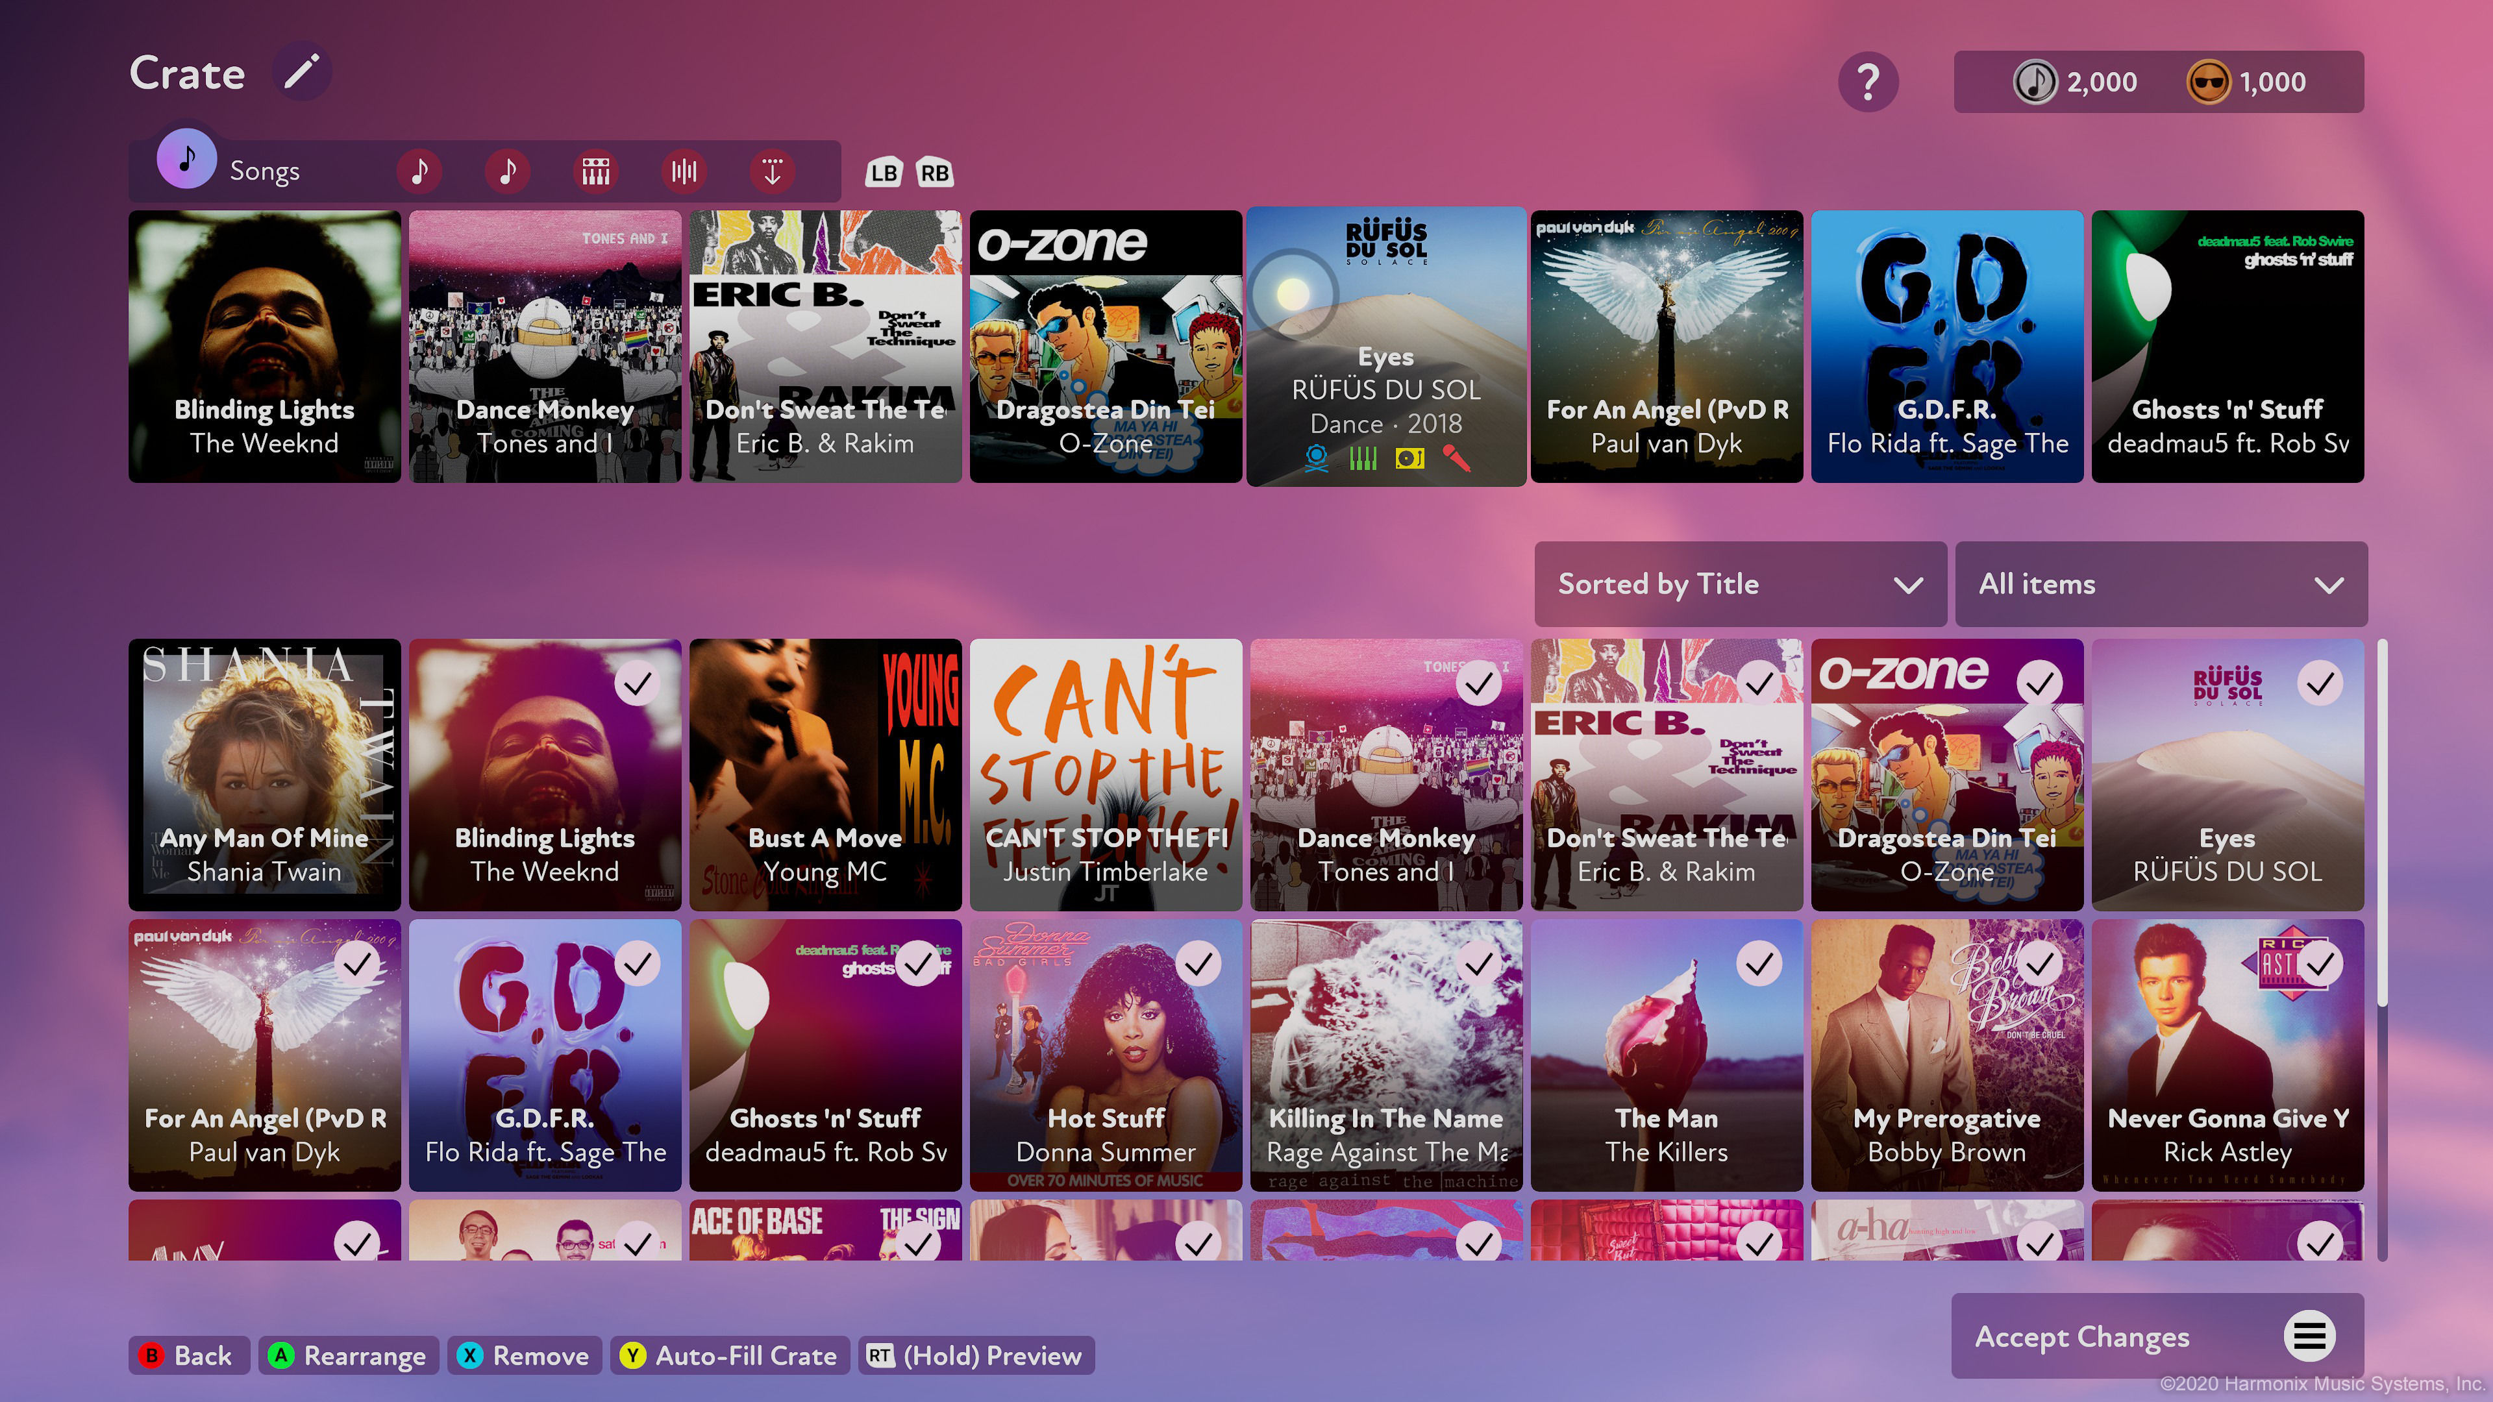Uncheck Hot Stuff by Donna Summer
2493x1402 pixels.
point(1198,964)
